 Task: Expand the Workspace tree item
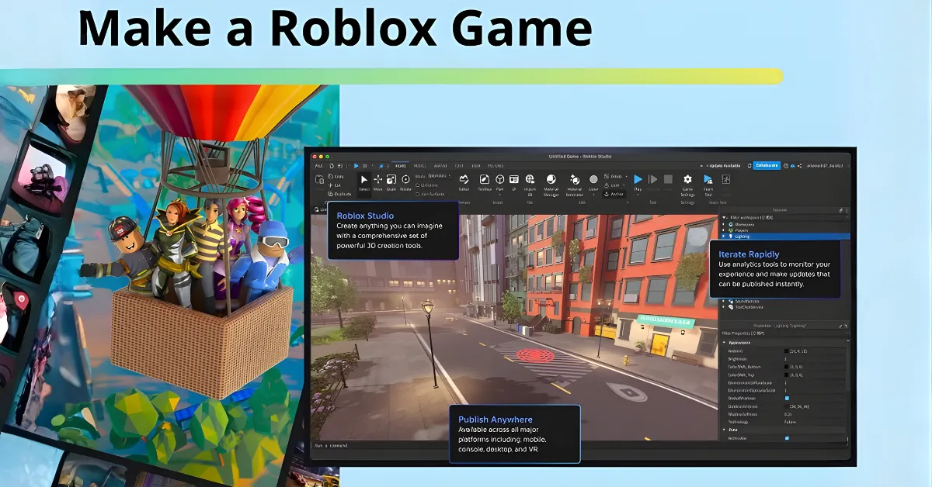click(x=724, y=223)
